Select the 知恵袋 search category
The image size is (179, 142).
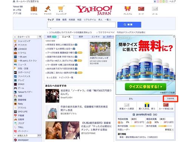coord(72,20)
